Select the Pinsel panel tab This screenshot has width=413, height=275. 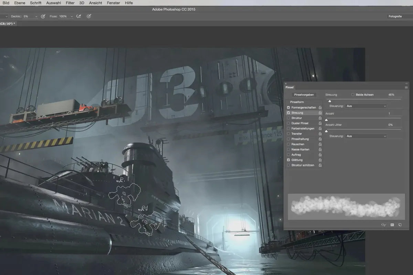tap(289, 87)
